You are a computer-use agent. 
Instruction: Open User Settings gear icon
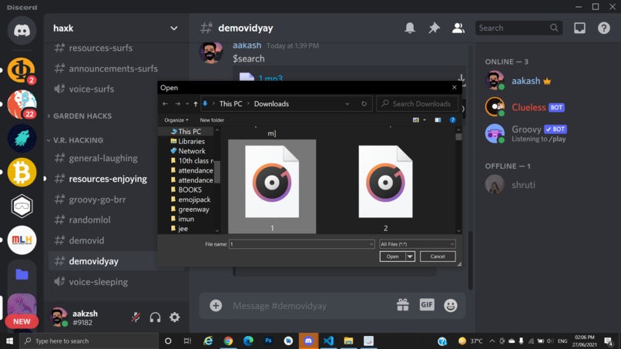175,317
